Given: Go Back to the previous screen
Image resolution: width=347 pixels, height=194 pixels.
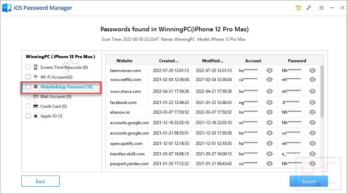Looking at the screenshot, I should pyautogui.click(x=40, y=181).
